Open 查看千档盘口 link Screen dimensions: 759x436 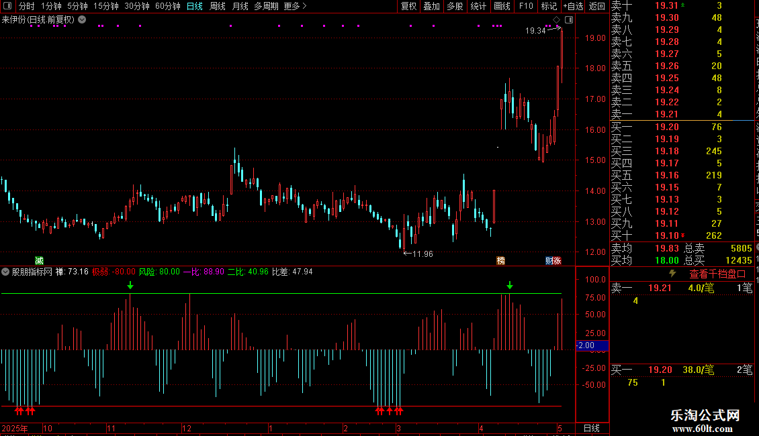(x=717, y=274)
